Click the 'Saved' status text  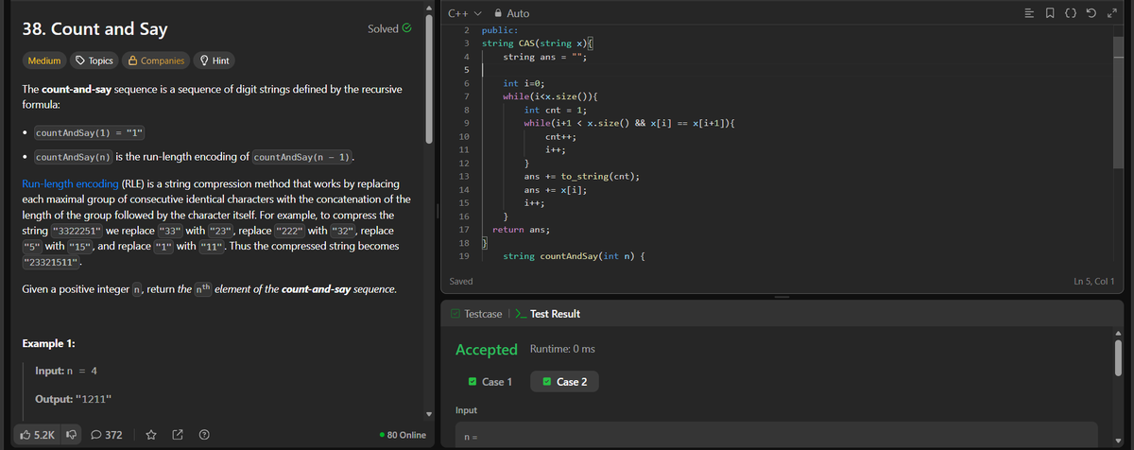(461, 281)
